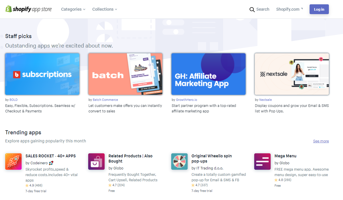Image resolution: width=343 pixels, height=200 pixels.
Task: Open the Related Products shopping bag icon
Action: pos(97,161)
